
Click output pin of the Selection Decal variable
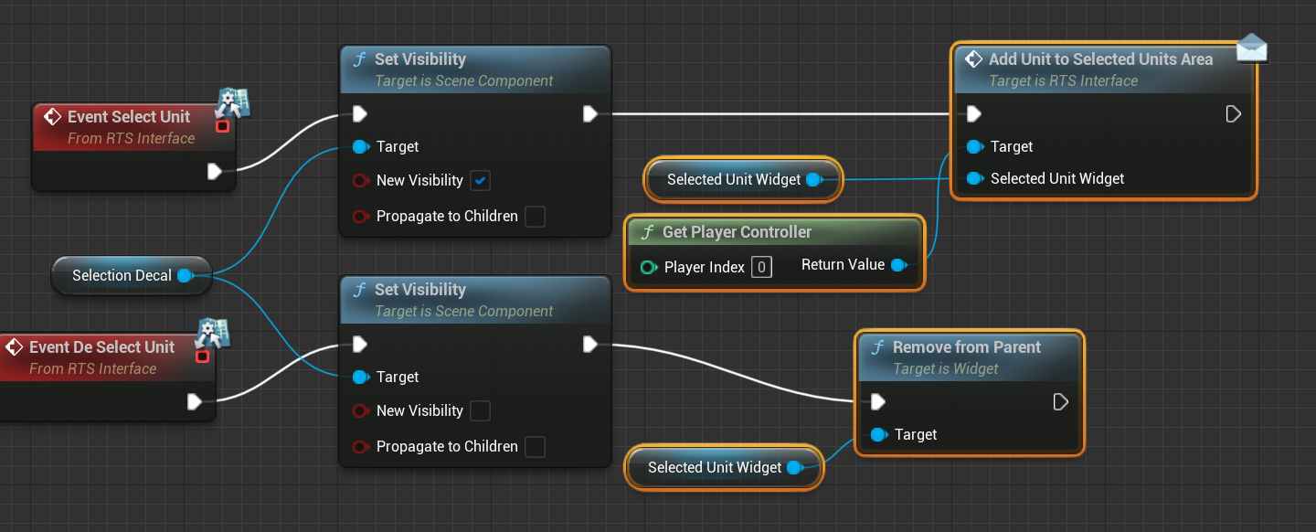click(x=185, y=275)
